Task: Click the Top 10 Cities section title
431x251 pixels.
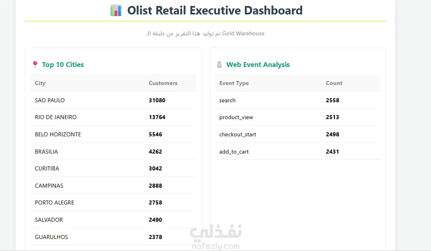Action: (x=63, y=65)
